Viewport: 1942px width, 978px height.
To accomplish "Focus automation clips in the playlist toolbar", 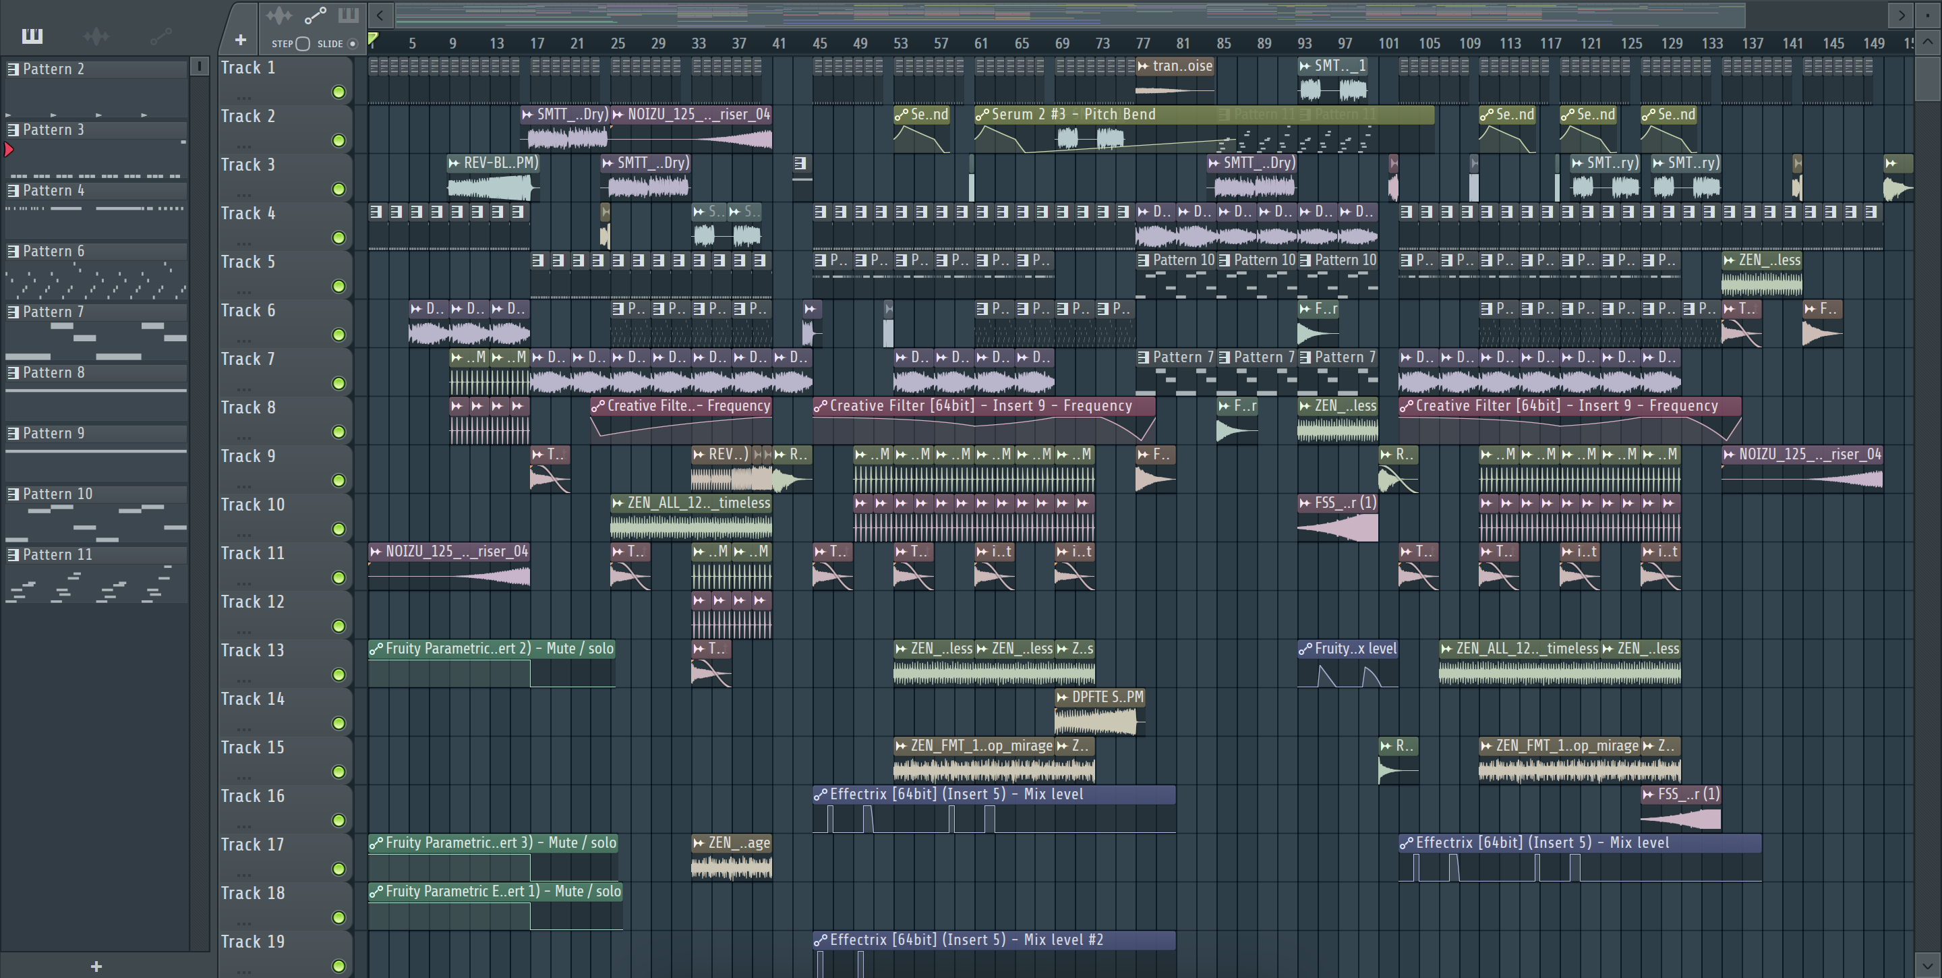I will (x=315, y=15).
